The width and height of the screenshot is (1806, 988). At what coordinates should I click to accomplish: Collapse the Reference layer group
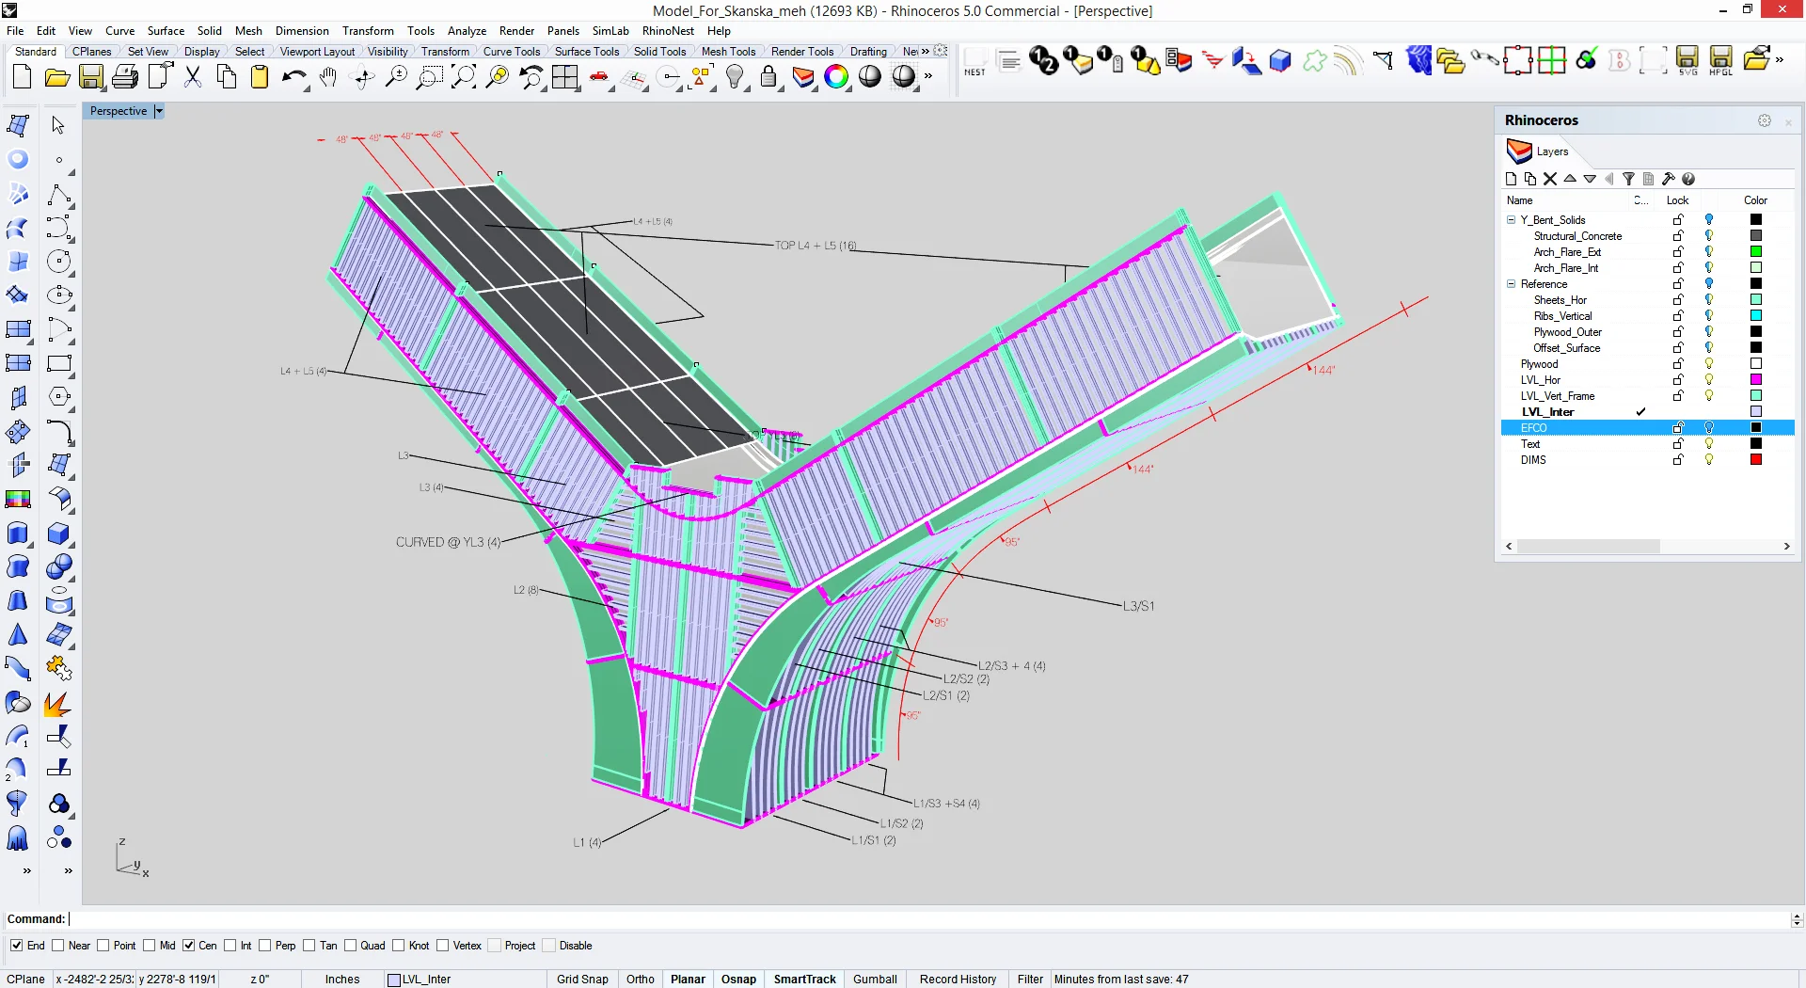click(x=1512, y=284)
